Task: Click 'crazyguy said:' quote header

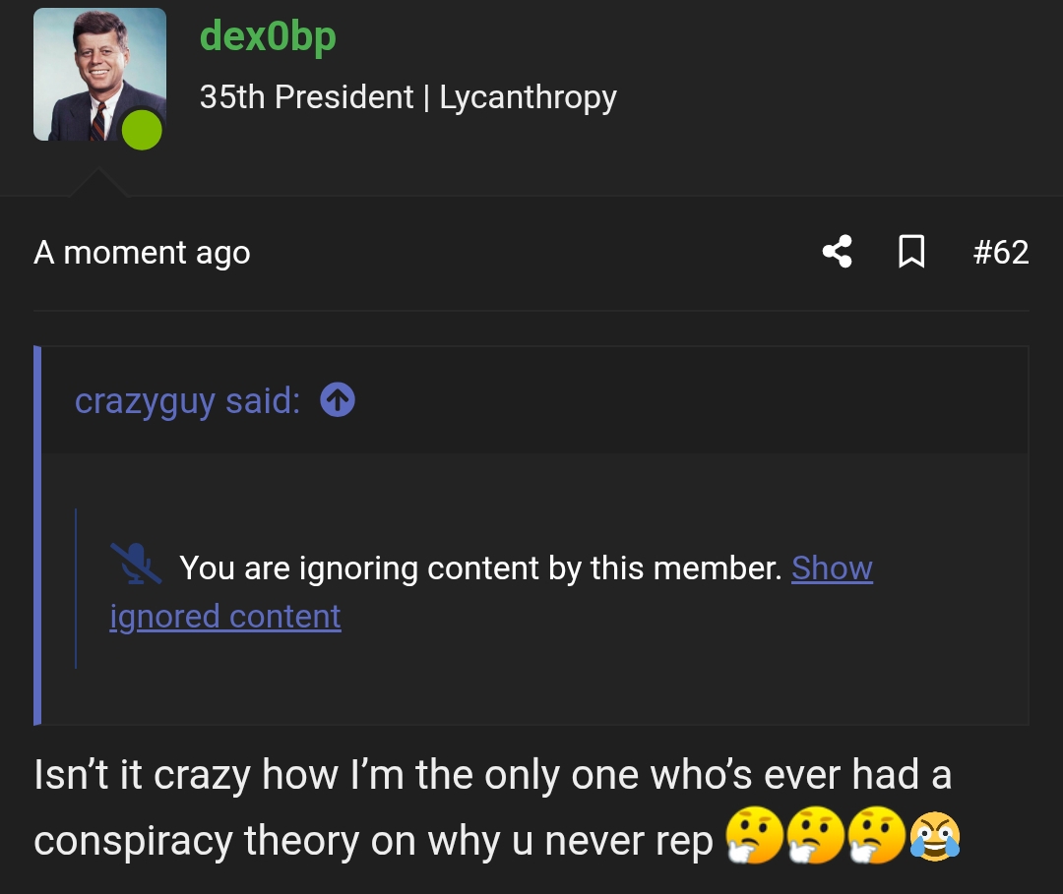Action: tap(187, 400)
